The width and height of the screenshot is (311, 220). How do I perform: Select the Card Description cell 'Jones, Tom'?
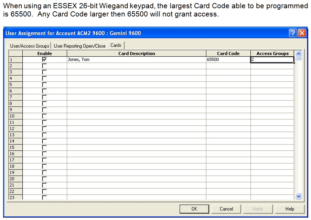coord(137,60)
